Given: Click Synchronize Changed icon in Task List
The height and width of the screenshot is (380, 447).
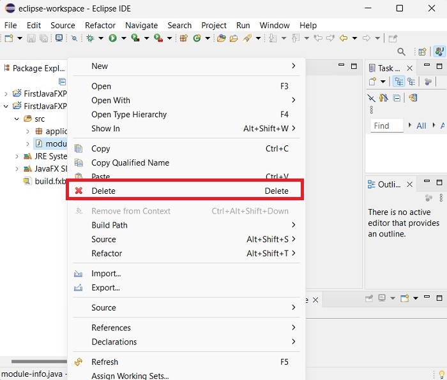Looking at the screenshot, I should coord(413,98).
